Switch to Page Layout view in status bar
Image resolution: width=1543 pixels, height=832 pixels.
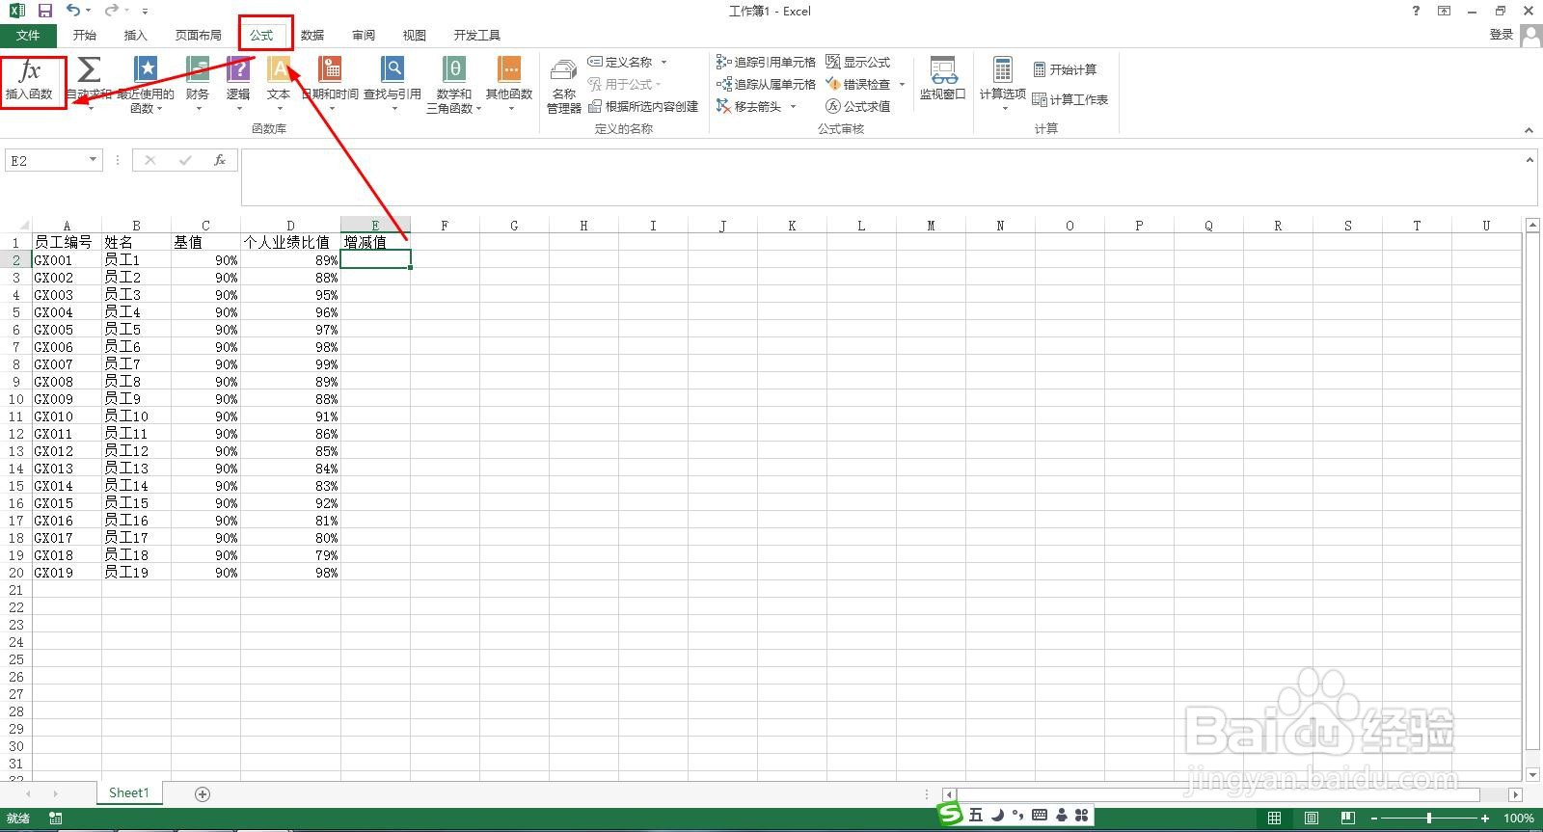(x=1312, y=818)
